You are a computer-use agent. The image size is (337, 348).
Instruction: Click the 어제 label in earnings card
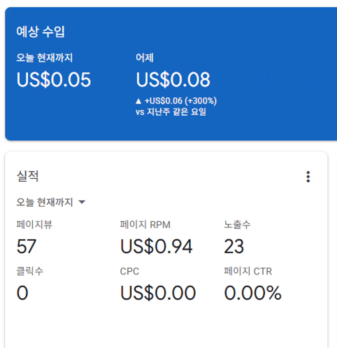(145, 58)
